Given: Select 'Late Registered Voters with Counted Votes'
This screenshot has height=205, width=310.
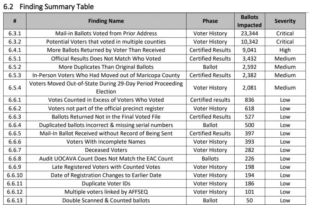Looking at the screenshot, I should tap(106, 167).
